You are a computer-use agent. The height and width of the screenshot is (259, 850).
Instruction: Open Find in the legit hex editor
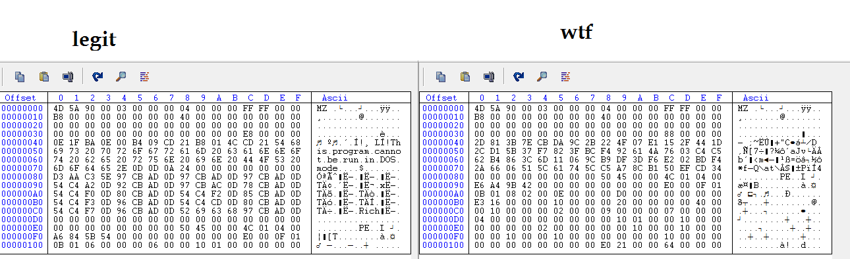coord(121,76)
